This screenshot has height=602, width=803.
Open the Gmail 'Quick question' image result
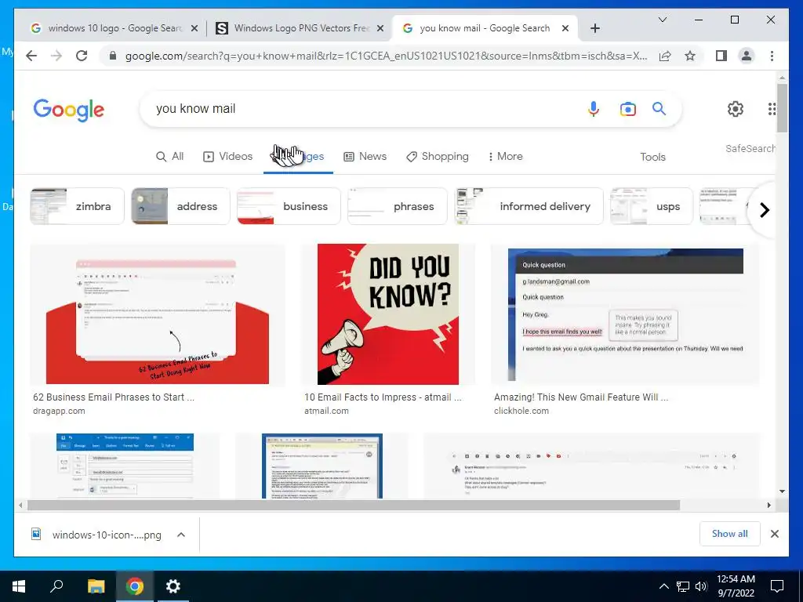[625, 314]
